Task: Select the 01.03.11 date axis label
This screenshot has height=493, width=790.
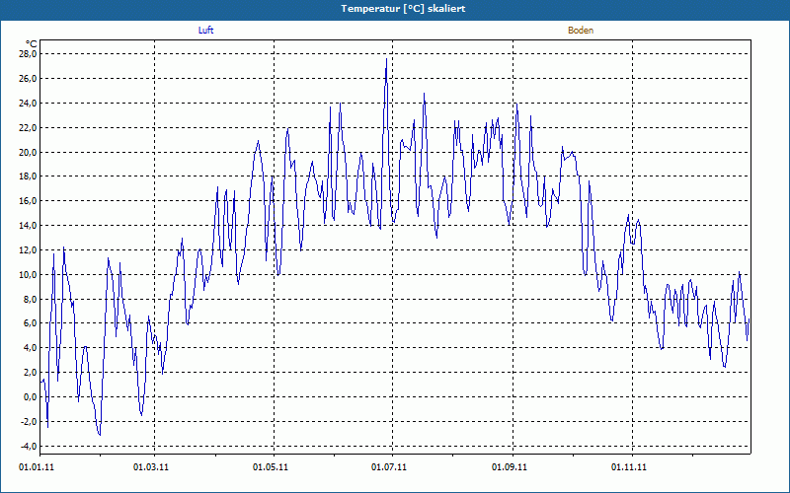Action: click(x=151, y=467)
